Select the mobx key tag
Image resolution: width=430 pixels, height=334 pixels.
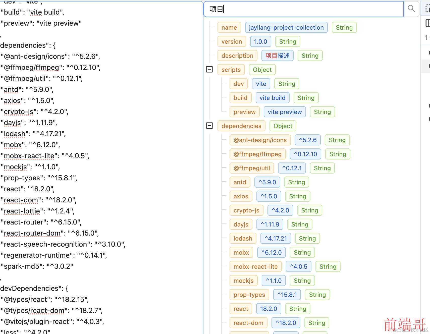point(241,252)
